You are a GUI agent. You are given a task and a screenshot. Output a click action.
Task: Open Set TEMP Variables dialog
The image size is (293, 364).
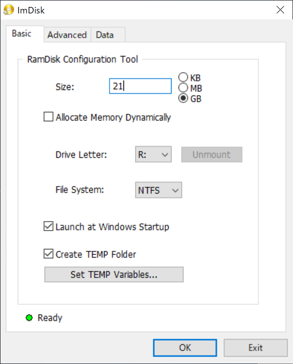pos(114,275)
